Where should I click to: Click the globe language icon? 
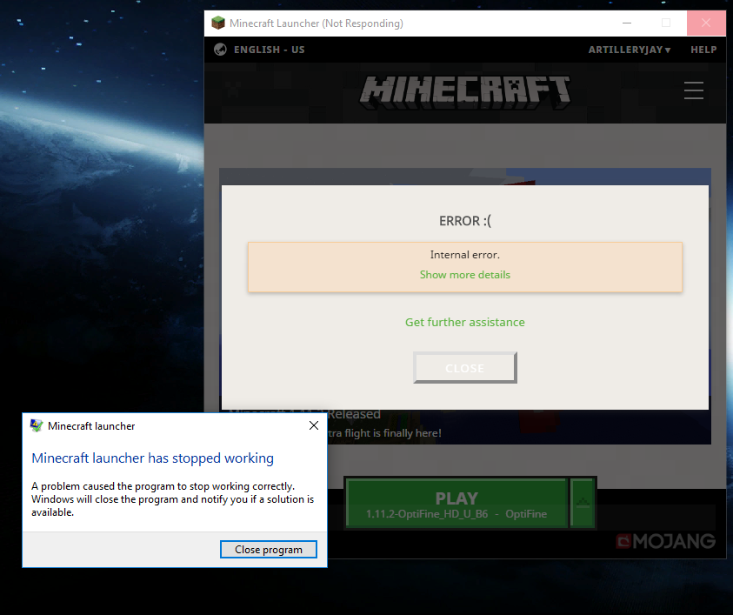[x=220, y=50]
